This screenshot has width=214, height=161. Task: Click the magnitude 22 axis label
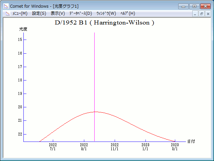coord(20,134)
